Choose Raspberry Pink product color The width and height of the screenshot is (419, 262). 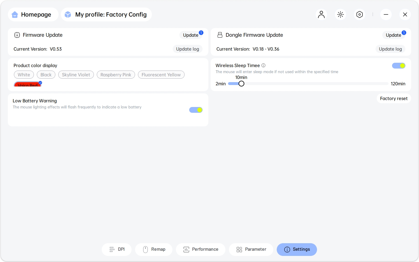tap(116, 75)
